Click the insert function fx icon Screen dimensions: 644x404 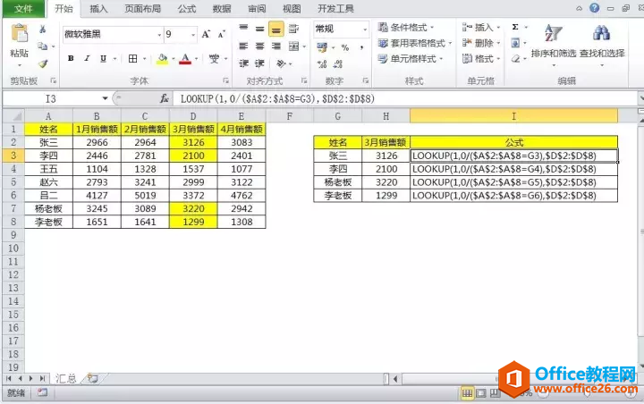(x=164, y=98)
